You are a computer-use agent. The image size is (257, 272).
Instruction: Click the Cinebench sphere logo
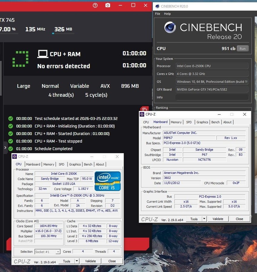[x=170, y=28]
